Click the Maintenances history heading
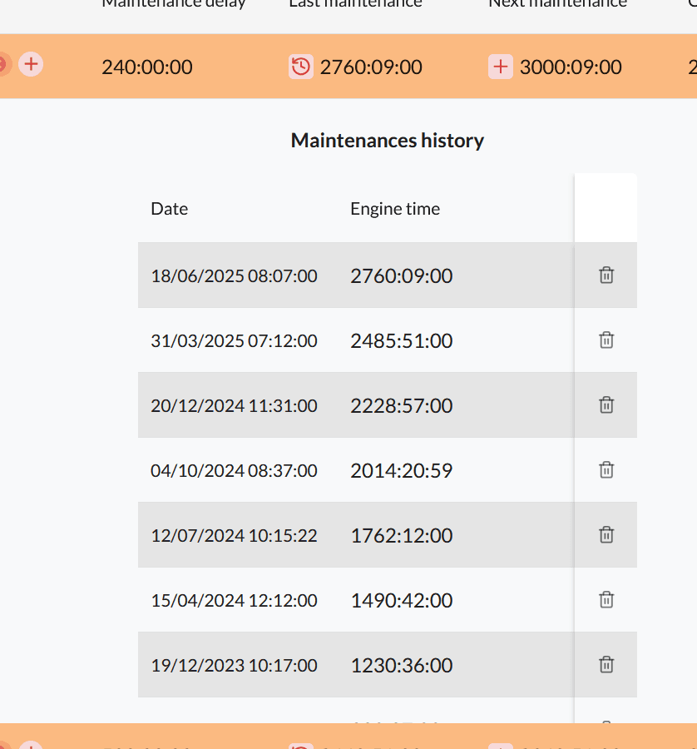The width and height of the screenshot is (697, 749). (x=388, y=141)
